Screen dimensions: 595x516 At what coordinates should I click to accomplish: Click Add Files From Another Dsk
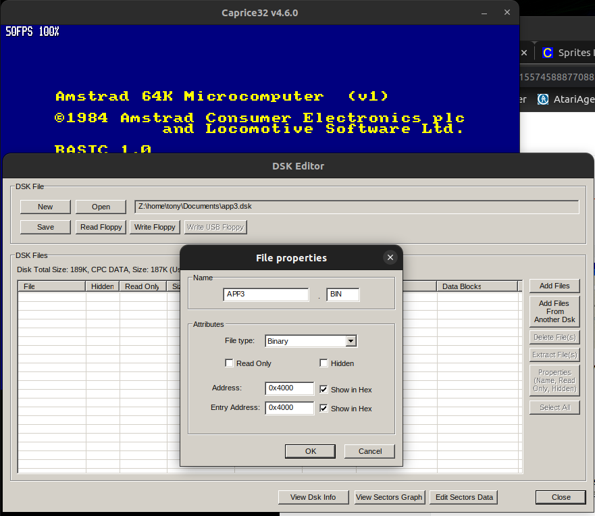554,311
